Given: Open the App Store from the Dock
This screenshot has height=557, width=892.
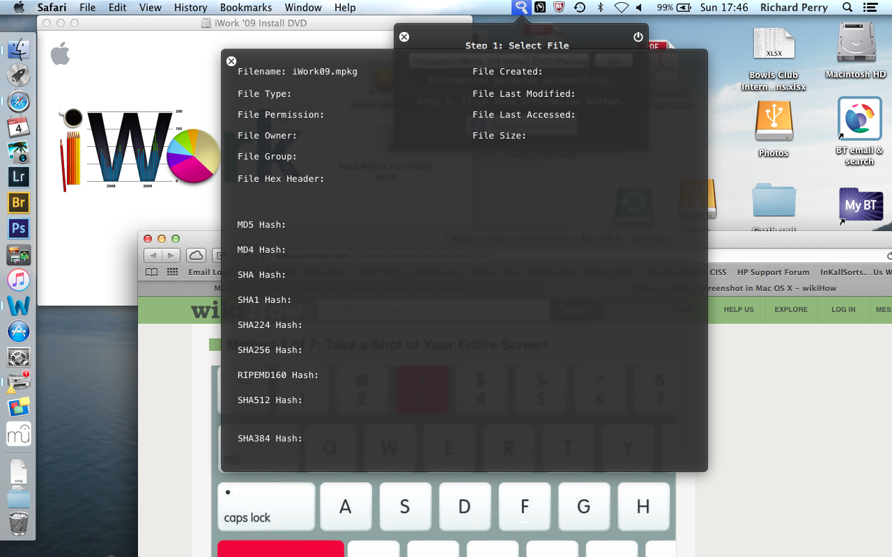Looking at the screenshot, I should [18, 331].
